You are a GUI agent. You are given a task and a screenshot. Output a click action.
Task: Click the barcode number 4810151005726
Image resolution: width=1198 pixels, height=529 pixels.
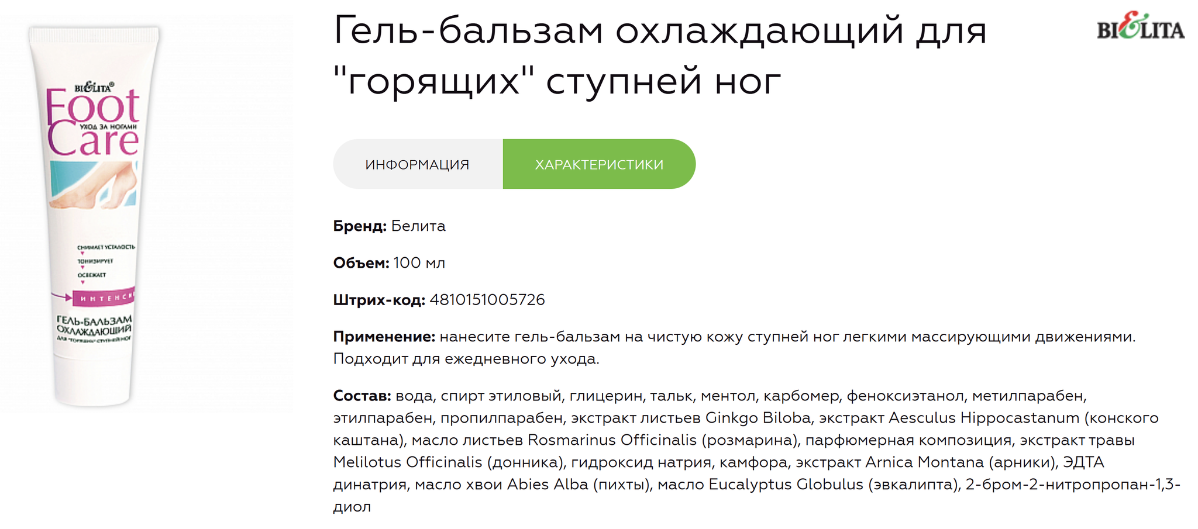[x=487, y=300]
